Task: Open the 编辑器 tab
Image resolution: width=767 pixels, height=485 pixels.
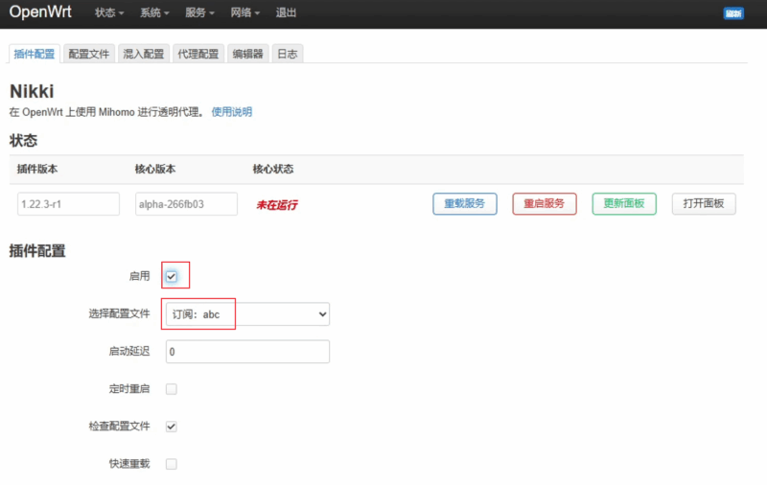Action: pos(247,55)
